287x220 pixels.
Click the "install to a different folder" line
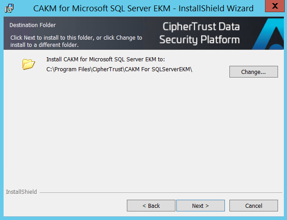(44, 45)
